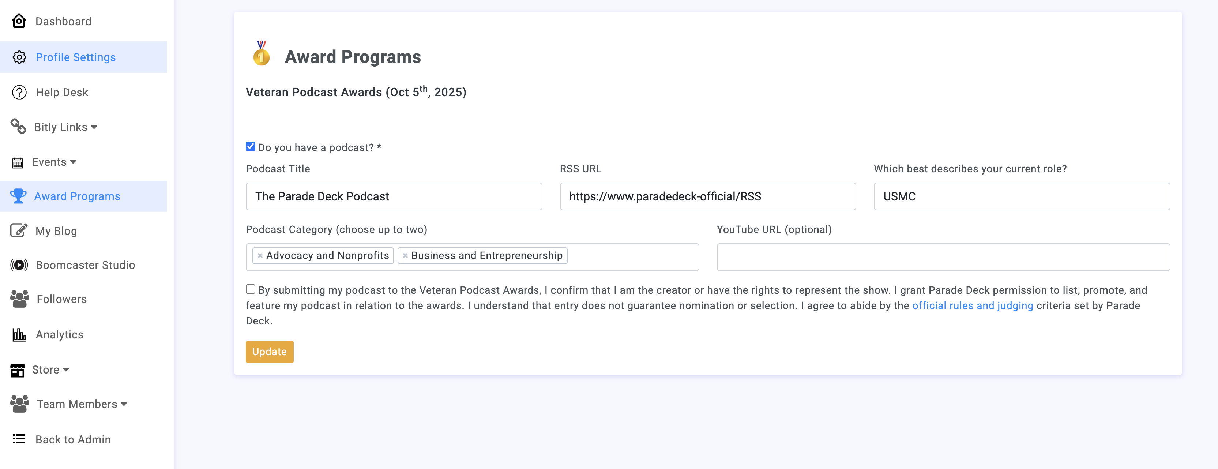Open the official rules and judging link

pyautogui.click(x=972, y=306)
